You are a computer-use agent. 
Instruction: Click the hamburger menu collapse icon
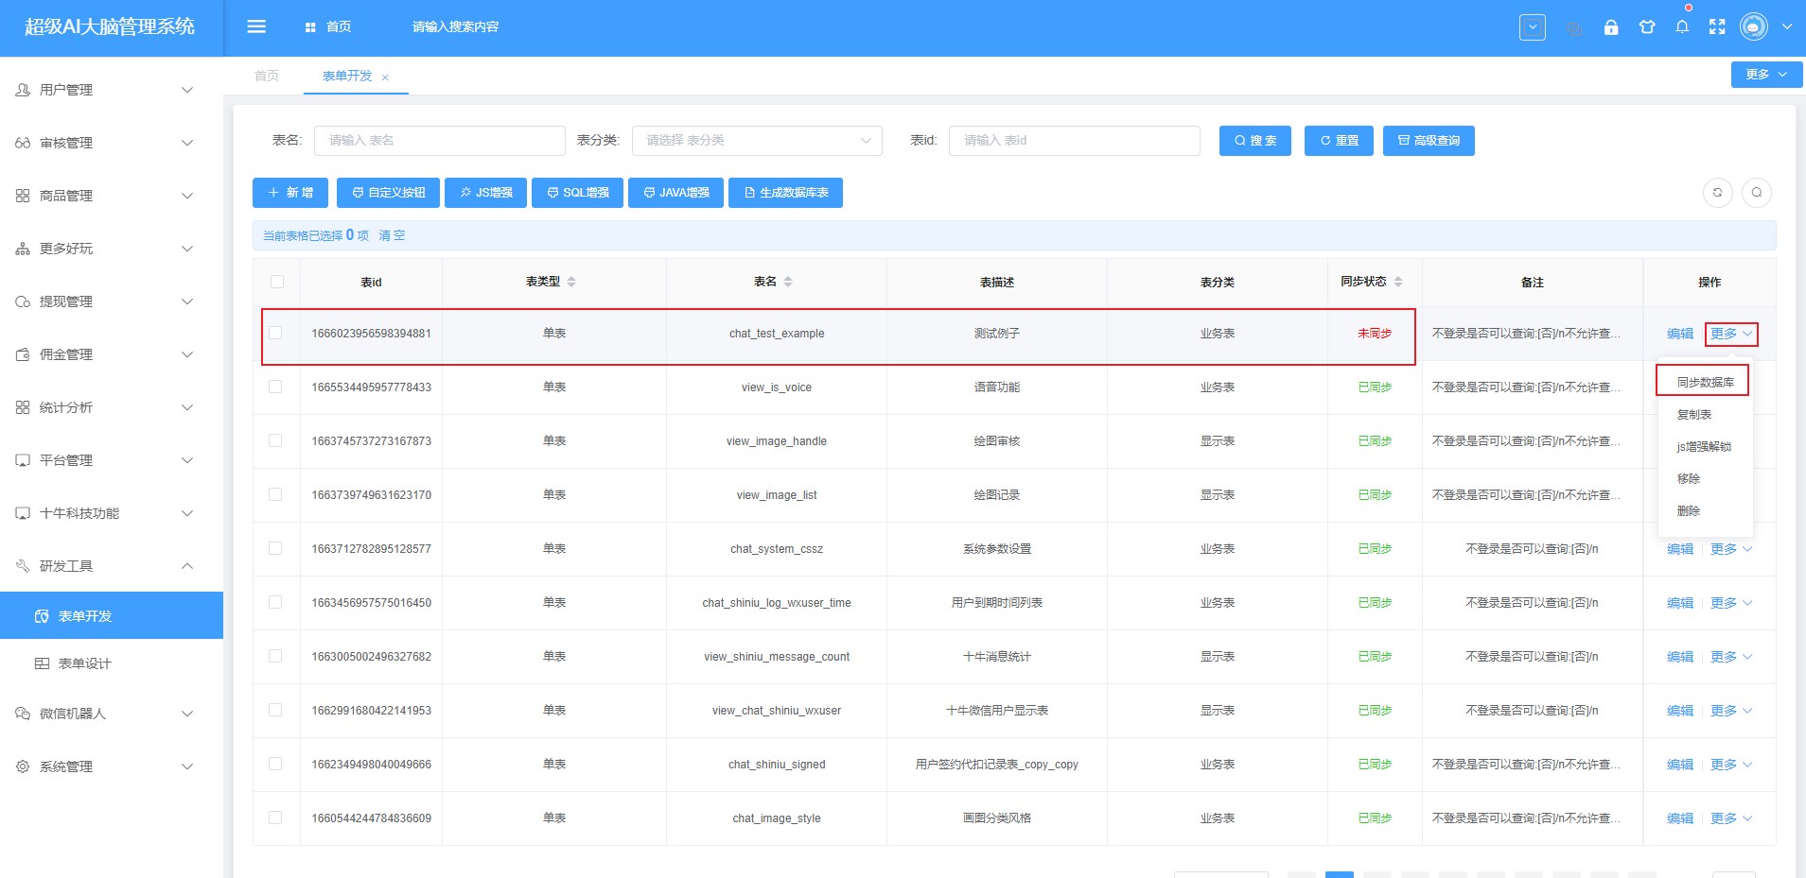coord(256,26)
